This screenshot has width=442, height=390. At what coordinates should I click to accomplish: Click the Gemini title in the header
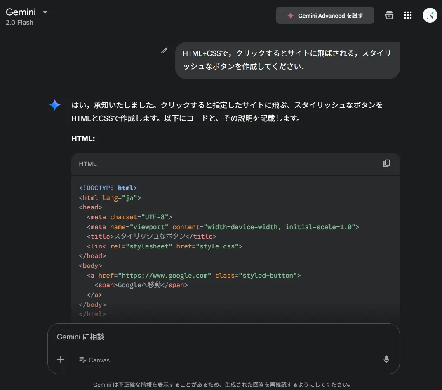point(21,12)
